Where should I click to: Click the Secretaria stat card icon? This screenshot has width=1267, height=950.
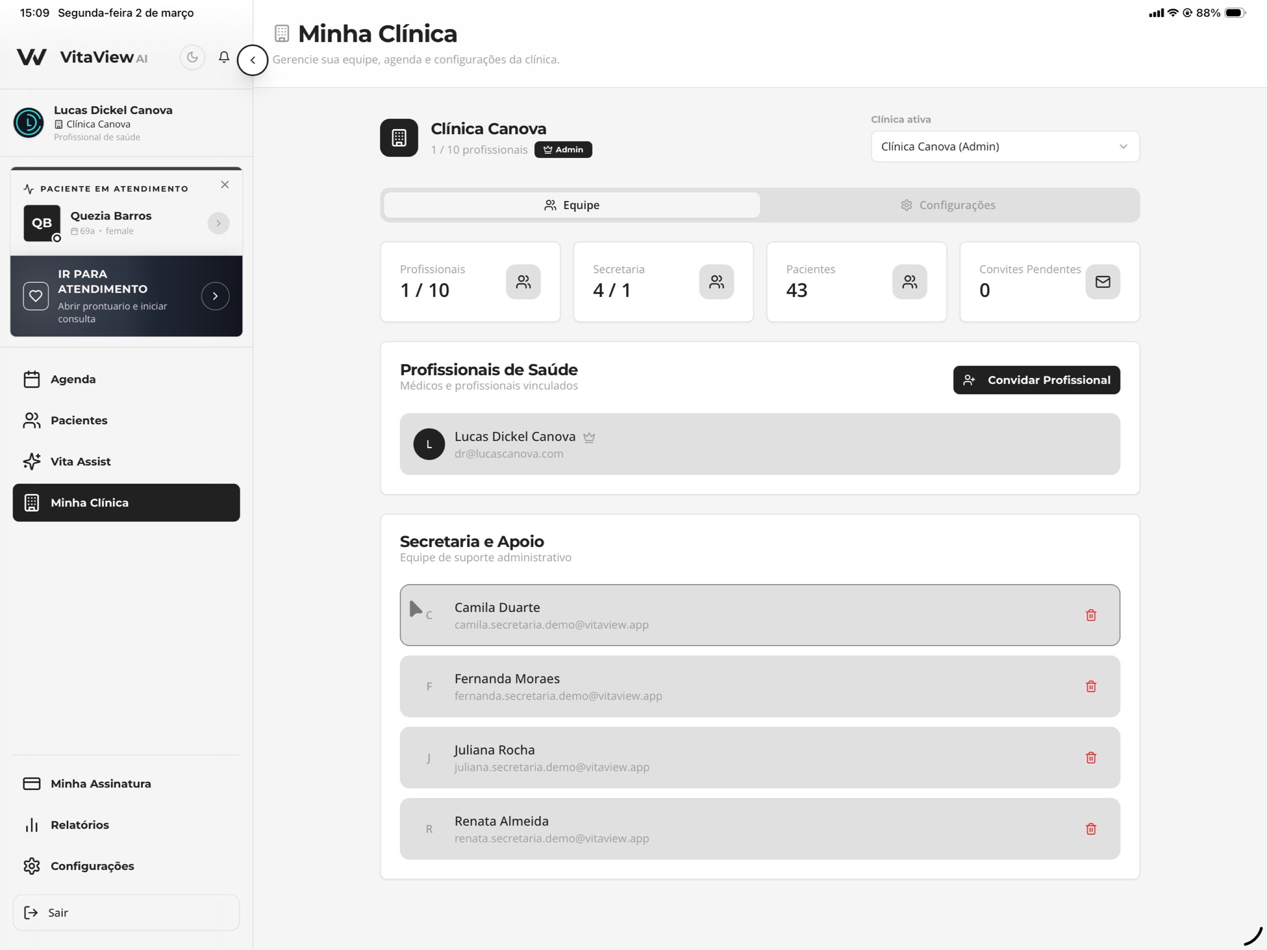(716, 282)
